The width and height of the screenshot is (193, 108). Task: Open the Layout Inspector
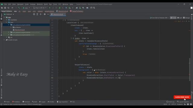tap(183, 102)
